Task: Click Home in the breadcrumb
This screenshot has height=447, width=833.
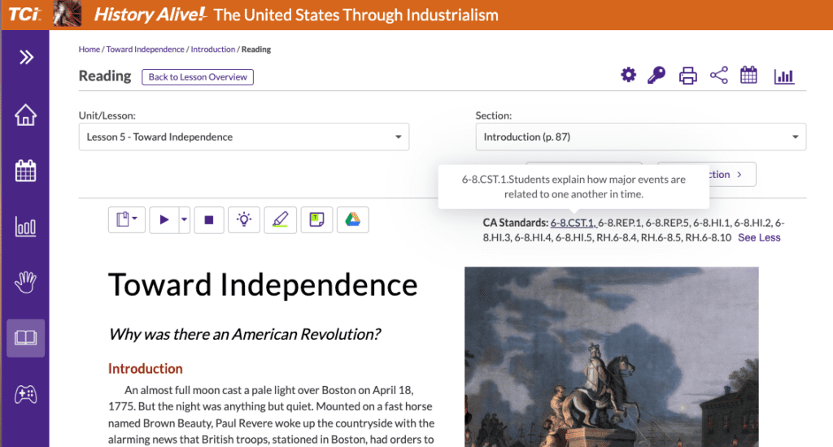Action: [x=89, y=50]
